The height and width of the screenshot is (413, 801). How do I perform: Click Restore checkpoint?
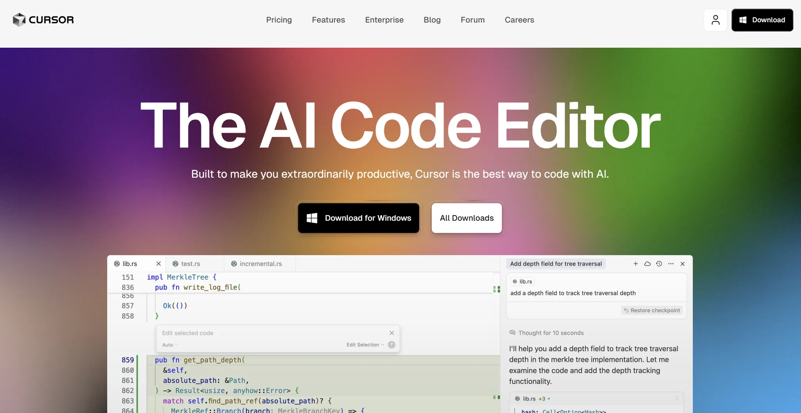click(652, 310)
